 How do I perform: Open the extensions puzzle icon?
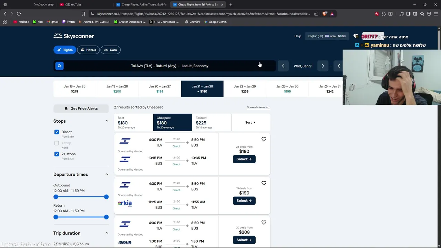(383, 14)
